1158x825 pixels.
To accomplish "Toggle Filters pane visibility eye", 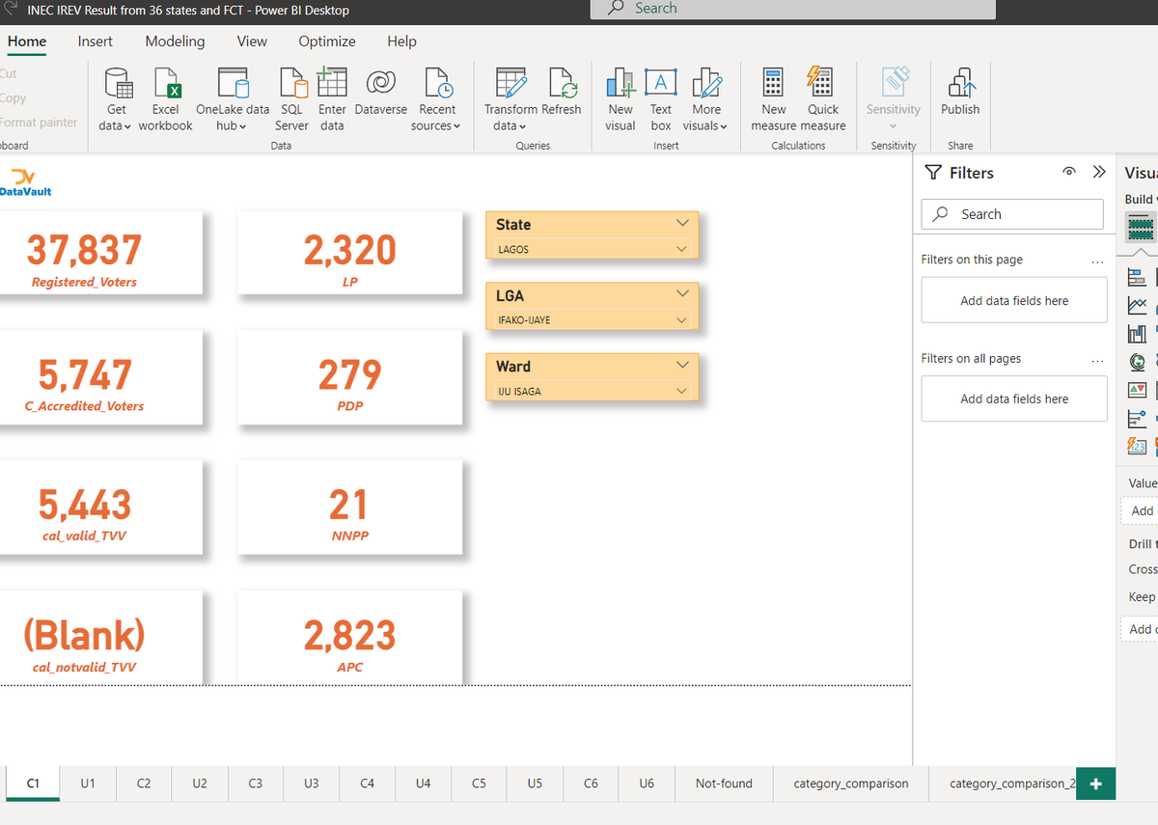I will click(1069, 172).
